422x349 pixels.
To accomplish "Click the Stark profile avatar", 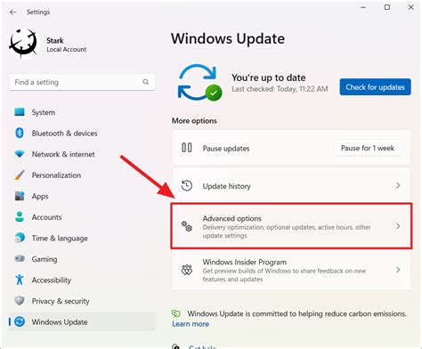I will coord(24,44).
